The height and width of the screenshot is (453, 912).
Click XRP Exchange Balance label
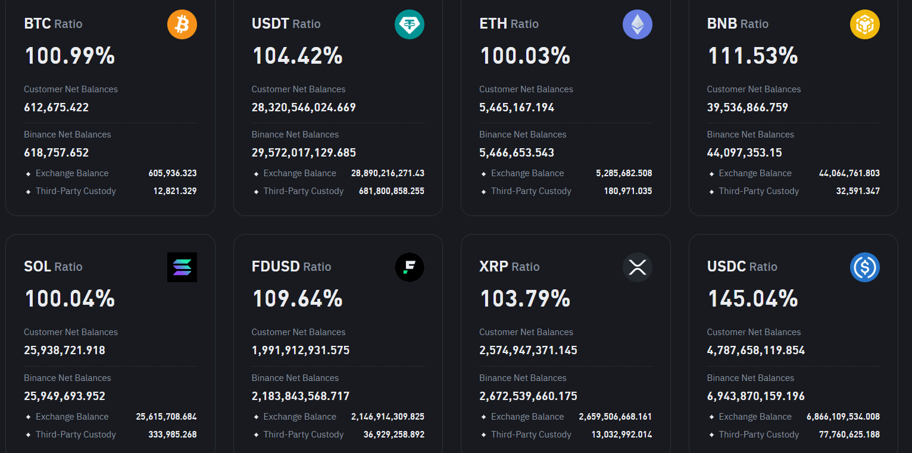(527, 417)
